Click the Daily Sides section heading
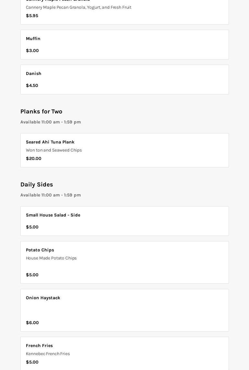Image resolution: width=249 pixels, height=370 pixels. point(37,185)
